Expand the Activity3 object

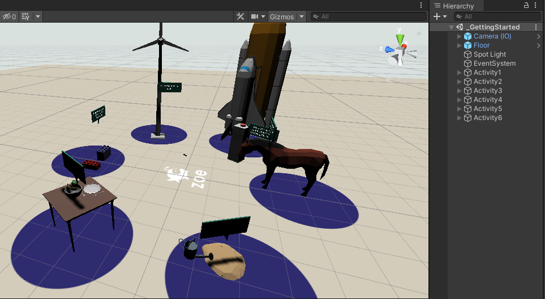(x=460, y=91)
